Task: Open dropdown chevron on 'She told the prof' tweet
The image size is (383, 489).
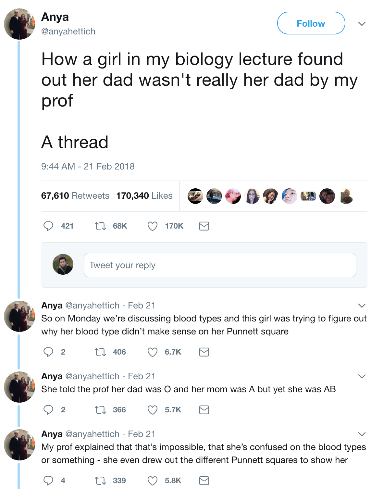Action: point(362,376)
